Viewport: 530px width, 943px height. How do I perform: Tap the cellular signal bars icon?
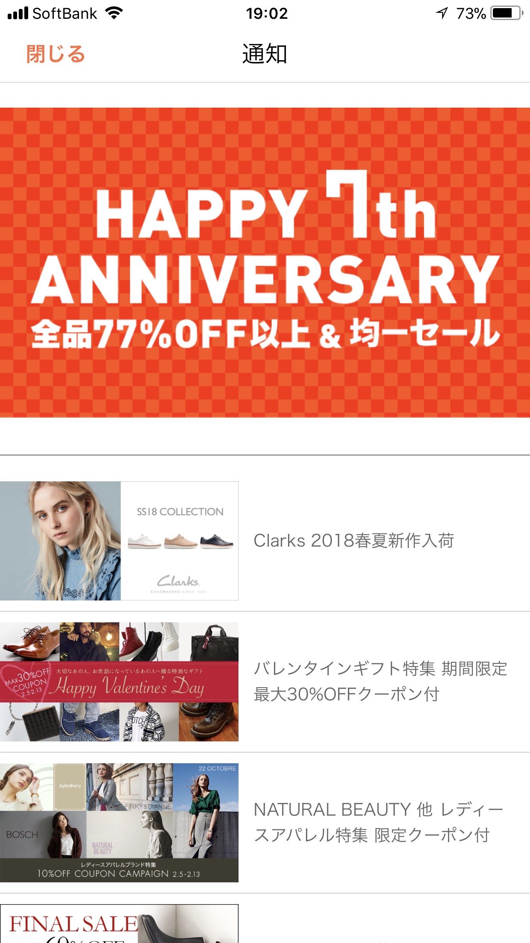click(x=18, y=13)
